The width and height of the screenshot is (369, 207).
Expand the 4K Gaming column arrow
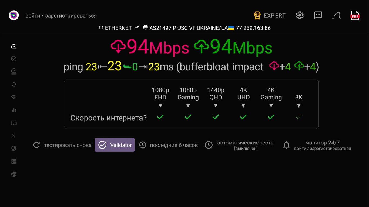coord(271,106)
